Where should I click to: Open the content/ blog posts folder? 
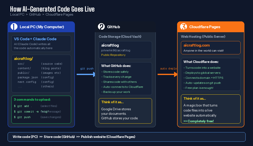[x=24, y=68]
